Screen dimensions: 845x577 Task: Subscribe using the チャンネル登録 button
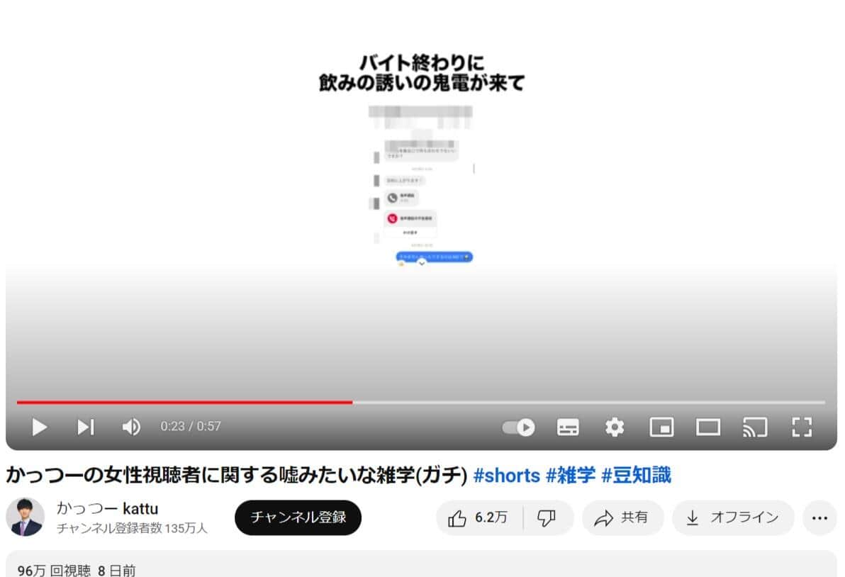(298, 518)
